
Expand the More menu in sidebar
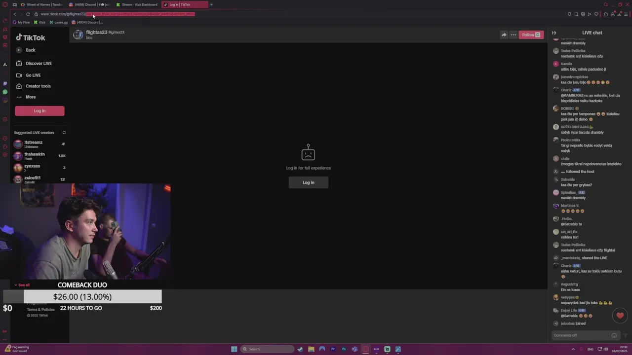[x=26, y=97]
